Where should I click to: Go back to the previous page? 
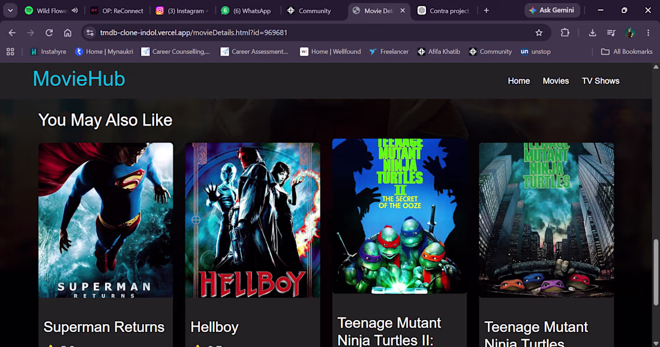pos(12,32)
